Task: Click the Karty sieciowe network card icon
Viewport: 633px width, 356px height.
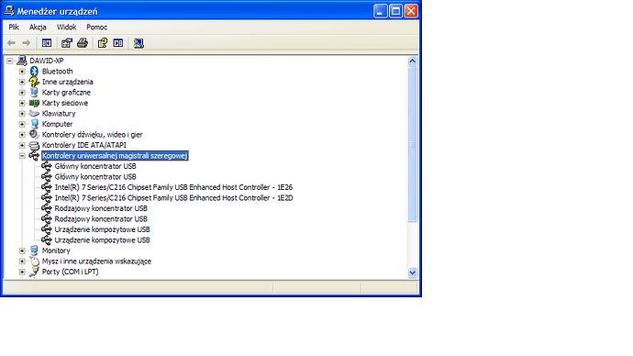Action: pos(34,103)
